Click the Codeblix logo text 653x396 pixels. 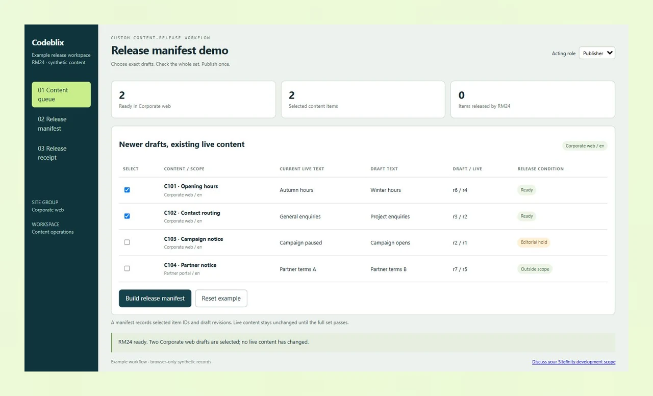(48, 43)
